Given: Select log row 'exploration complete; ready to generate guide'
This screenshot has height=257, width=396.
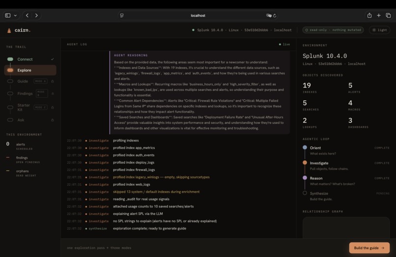Looking at the screenshot, I should pos(178,228).
